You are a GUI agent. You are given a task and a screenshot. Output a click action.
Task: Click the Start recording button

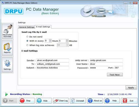pos(10,101)
